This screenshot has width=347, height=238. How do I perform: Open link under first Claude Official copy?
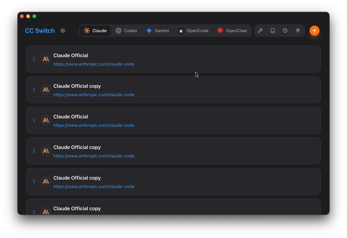tap(93, 95)
